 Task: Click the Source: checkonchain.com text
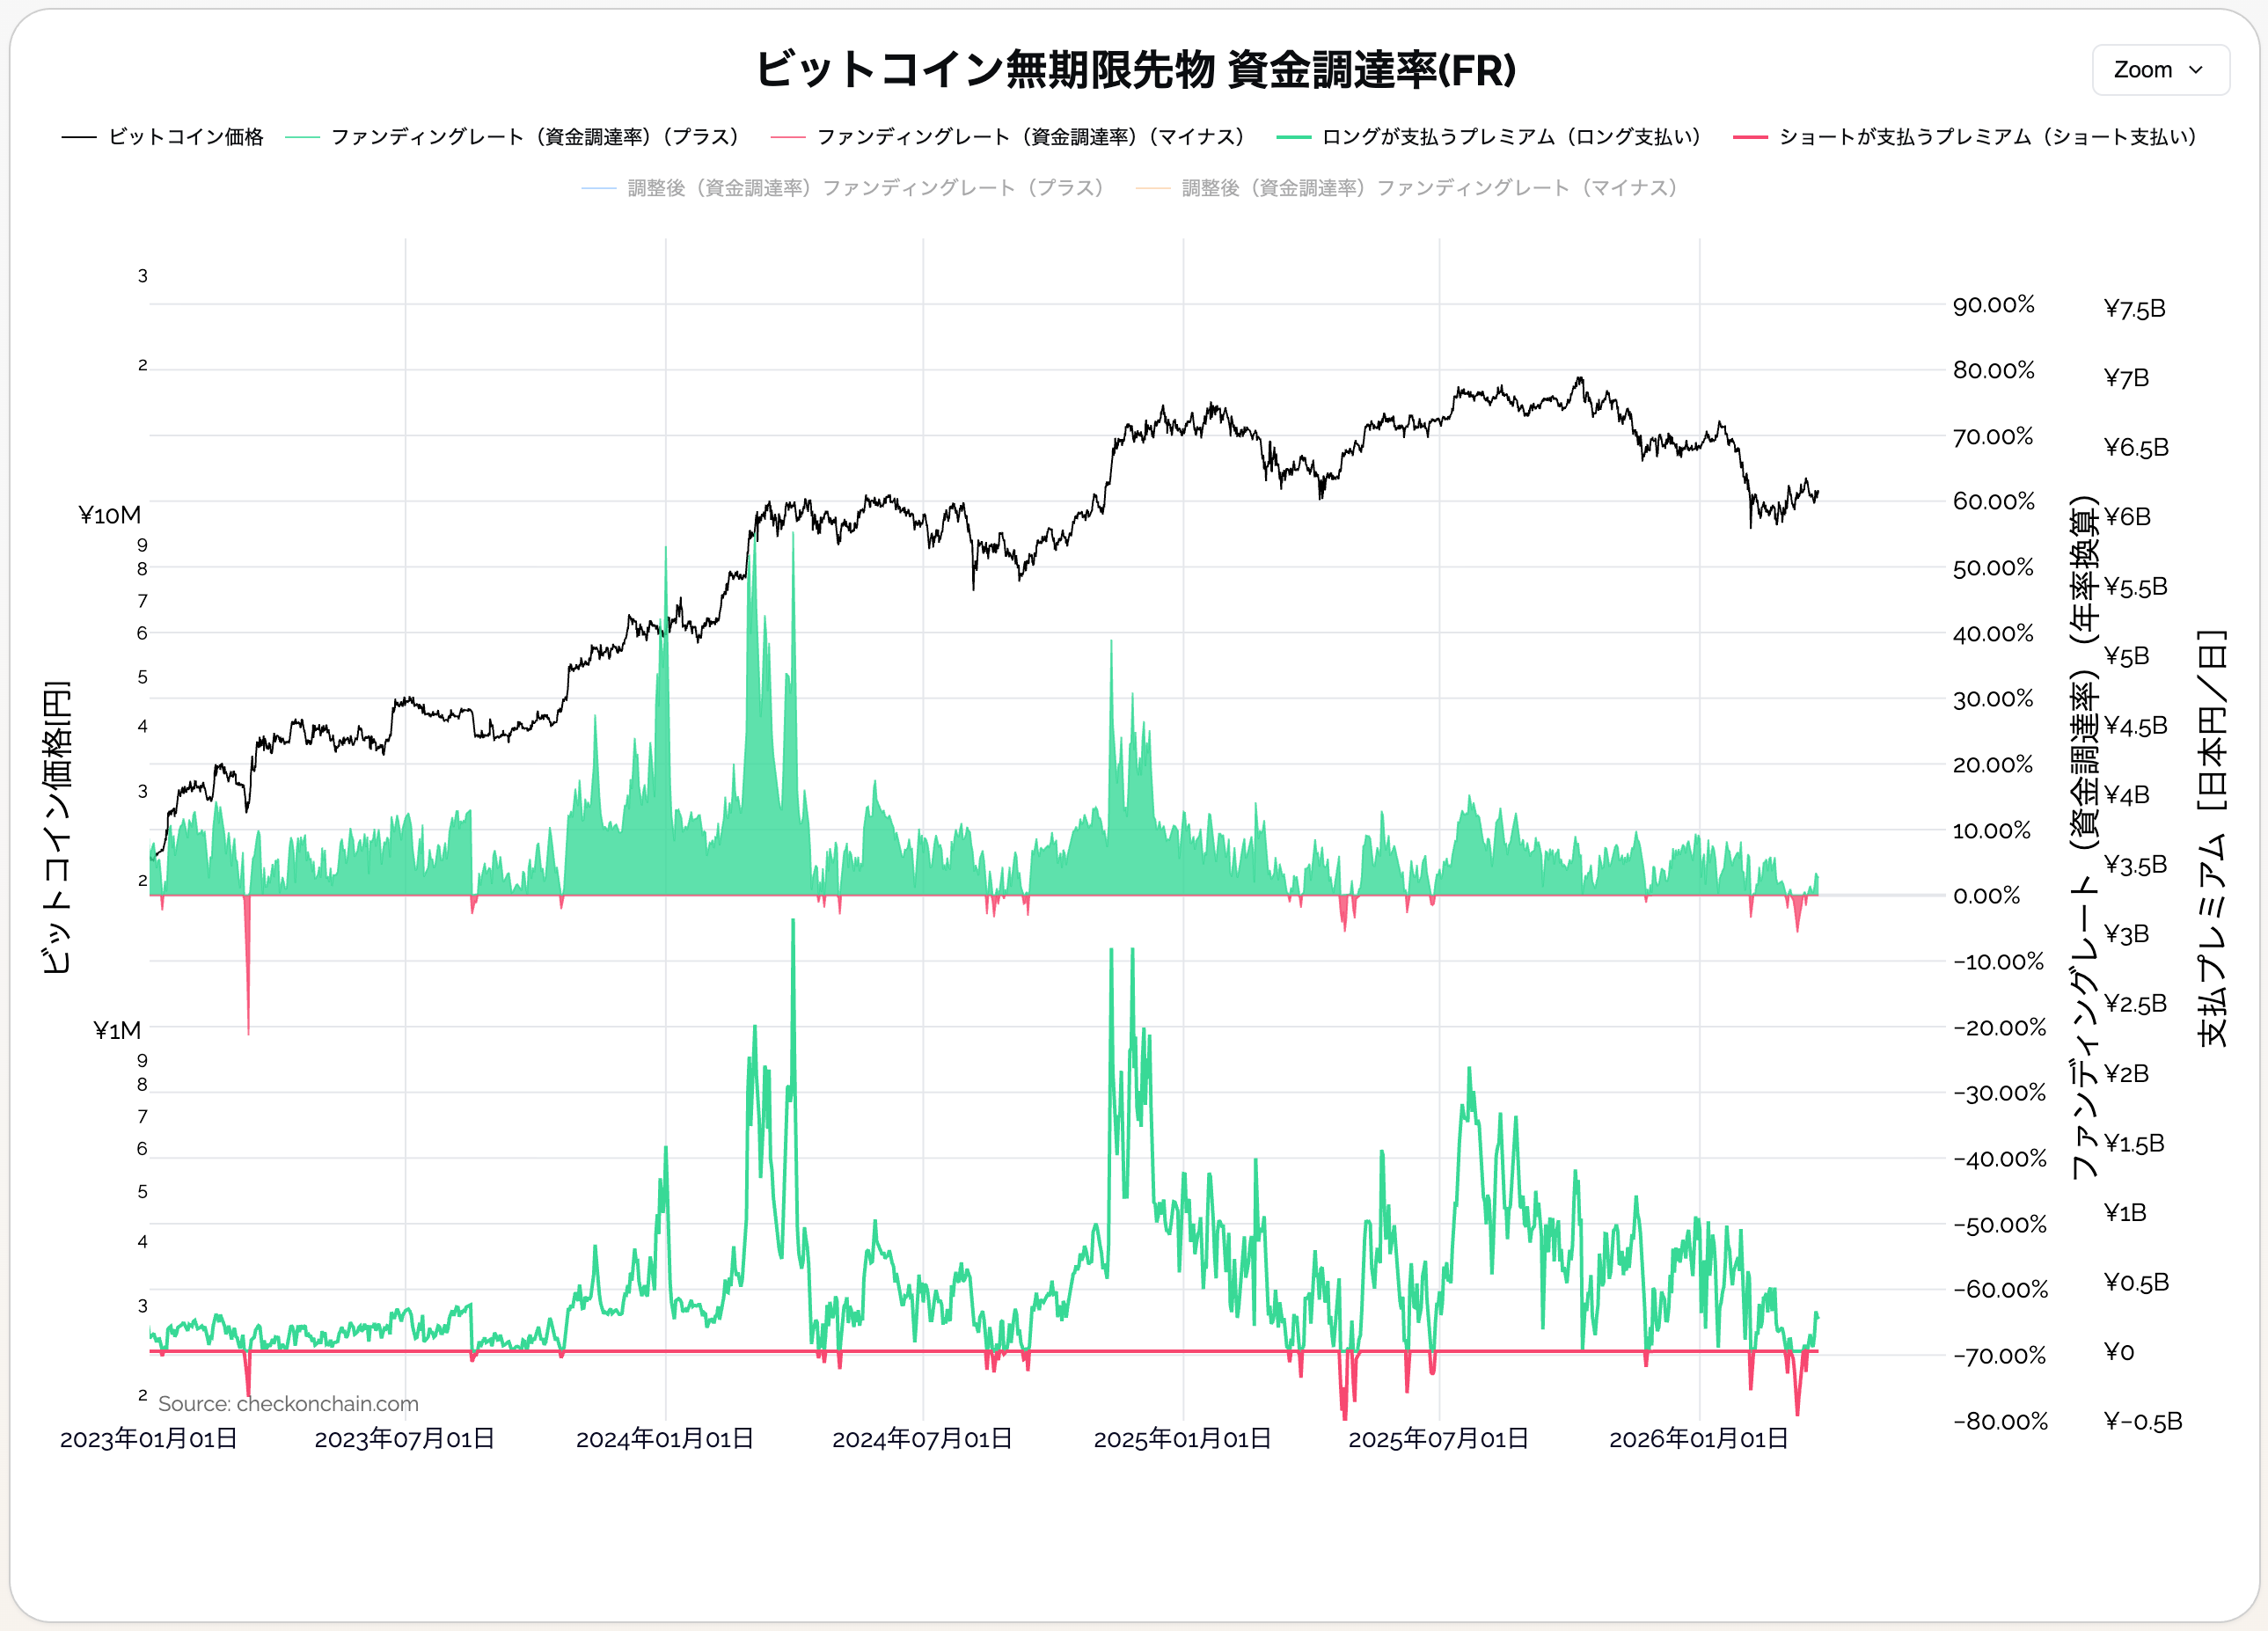tap(288, 1403)
